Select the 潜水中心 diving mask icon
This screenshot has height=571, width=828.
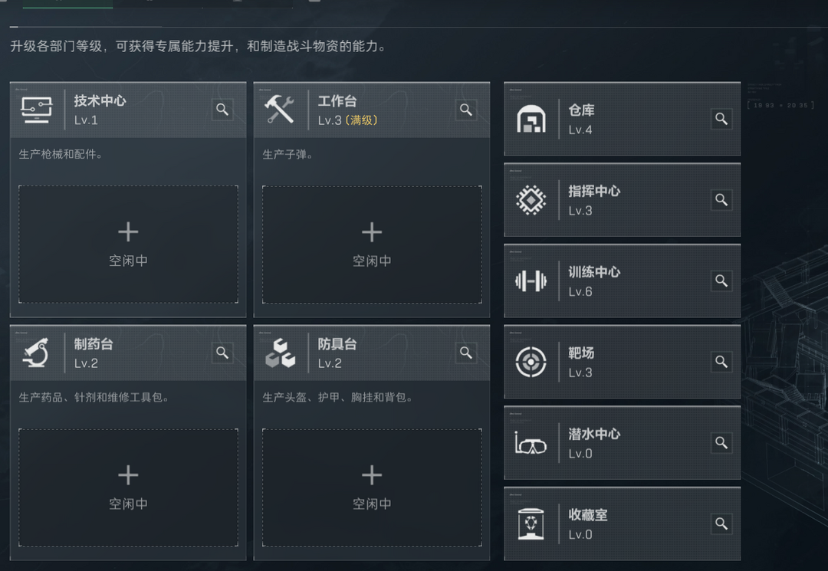coord(532,443)
